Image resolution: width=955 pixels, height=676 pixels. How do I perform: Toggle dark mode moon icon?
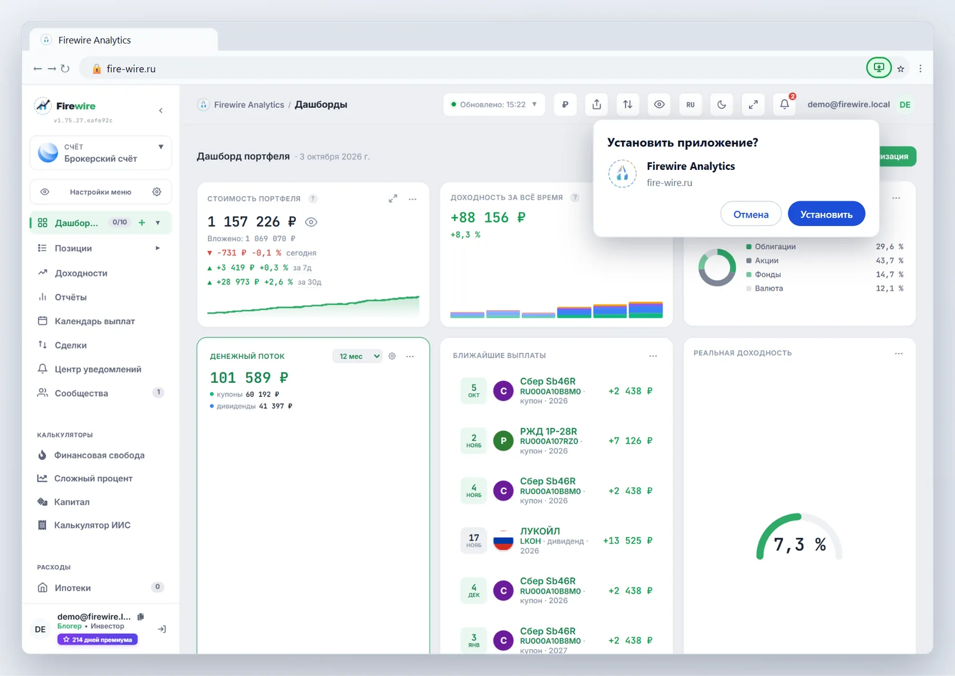(x=722, y=104)
